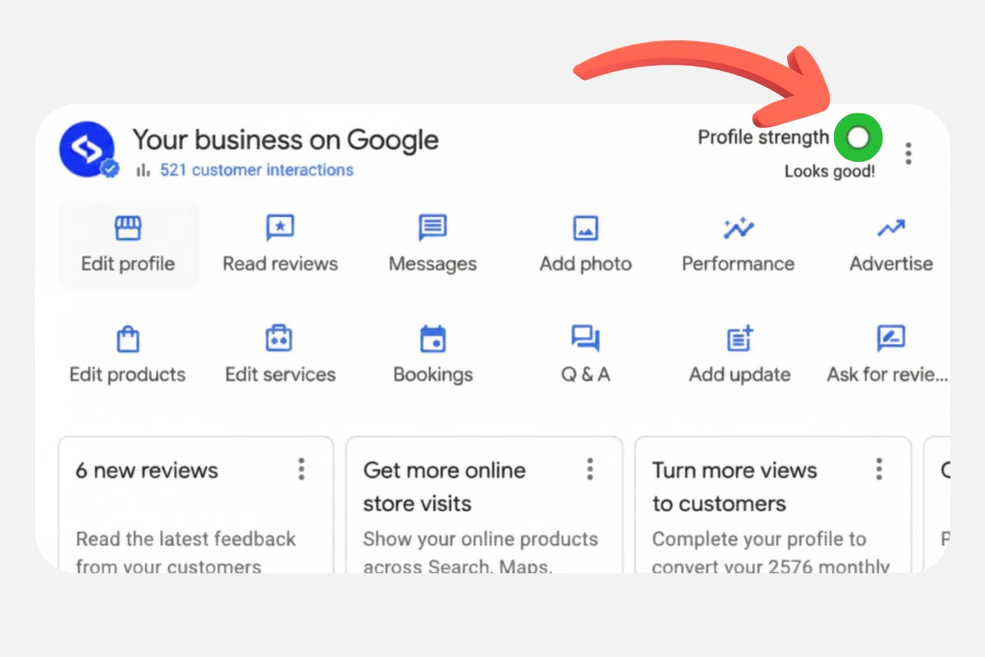Screen dimensions: 985x657
Task: Select the Q & A speech bubbles icon
Action: pyautogui.click(x=585, y=338)
